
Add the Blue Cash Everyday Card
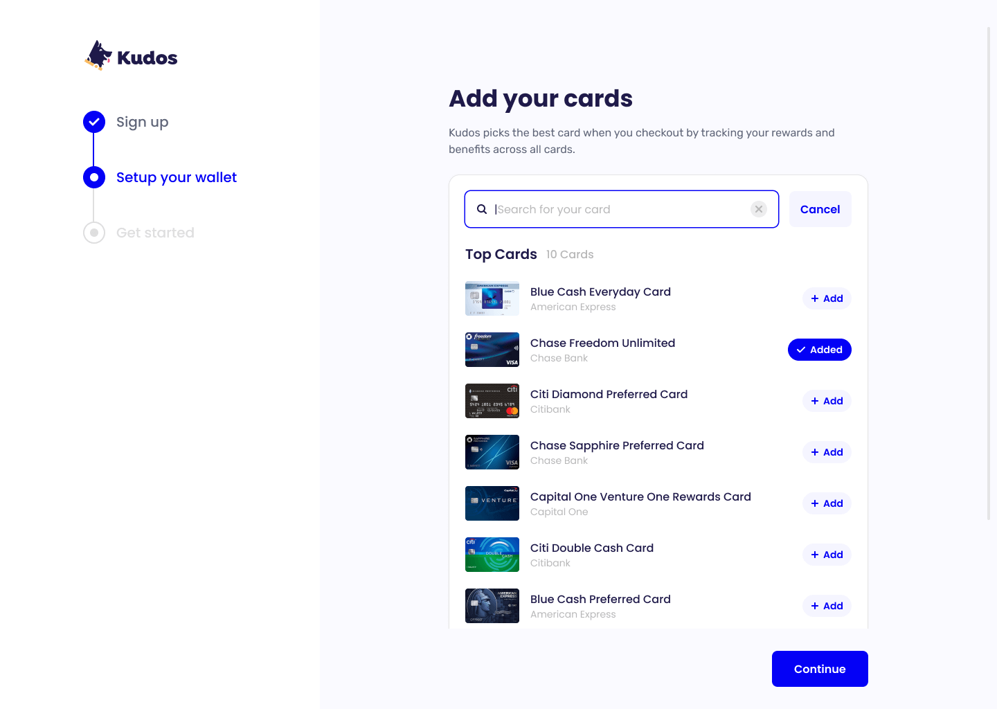click(x=827, y=298)
